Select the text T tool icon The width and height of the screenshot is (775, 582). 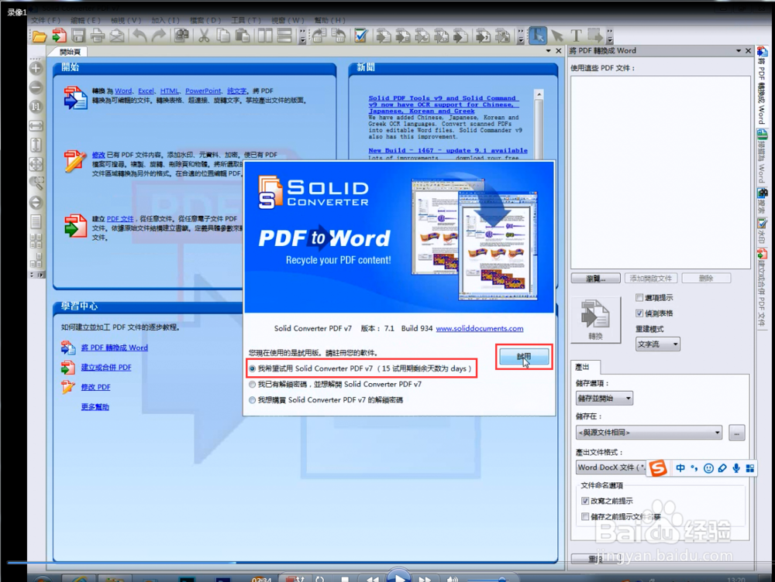(576, 36)
